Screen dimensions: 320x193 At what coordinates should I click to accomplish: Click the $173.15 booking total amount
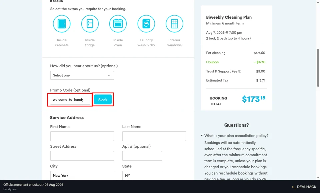(253, 99)
